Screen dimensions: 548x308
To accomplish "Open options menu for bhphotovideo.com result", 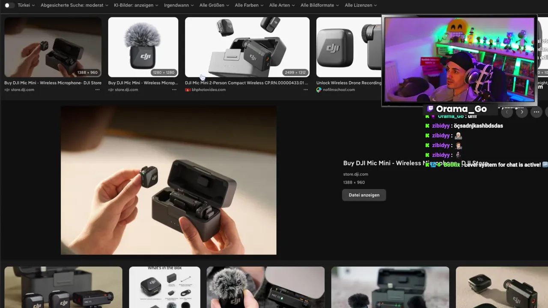I will pos(305,90).
